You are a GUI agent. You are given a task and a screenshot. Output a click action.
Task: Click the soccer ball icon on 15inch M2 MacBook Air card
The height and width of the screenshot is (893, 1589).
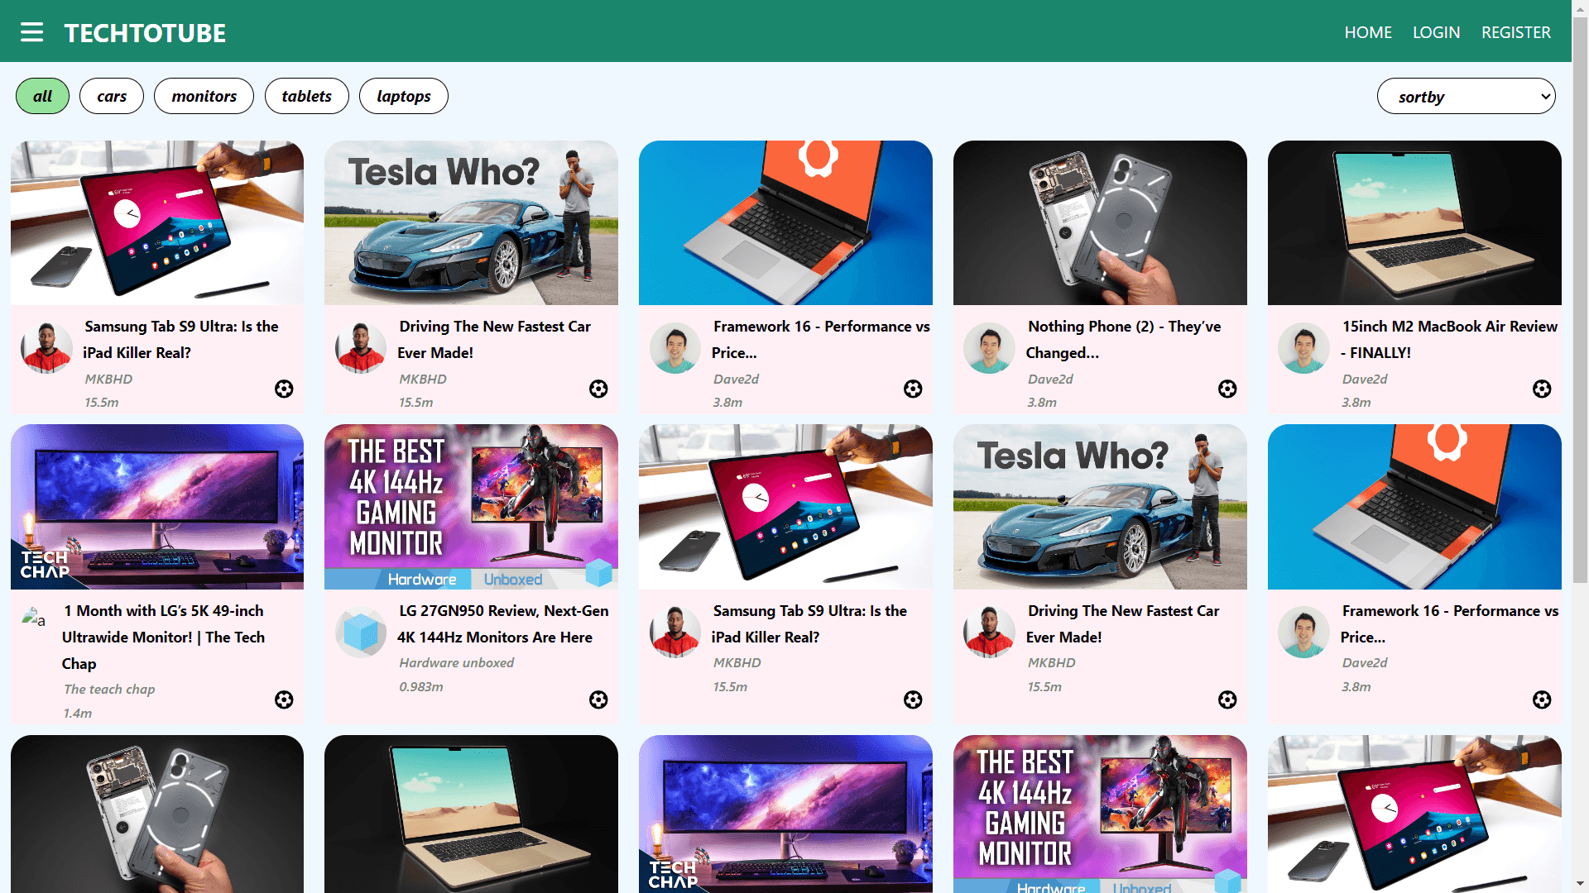tap(1542, 389)
